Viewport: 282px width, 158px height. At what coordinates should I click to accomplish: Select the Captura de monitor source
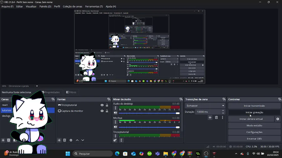[x=72, y=111]
